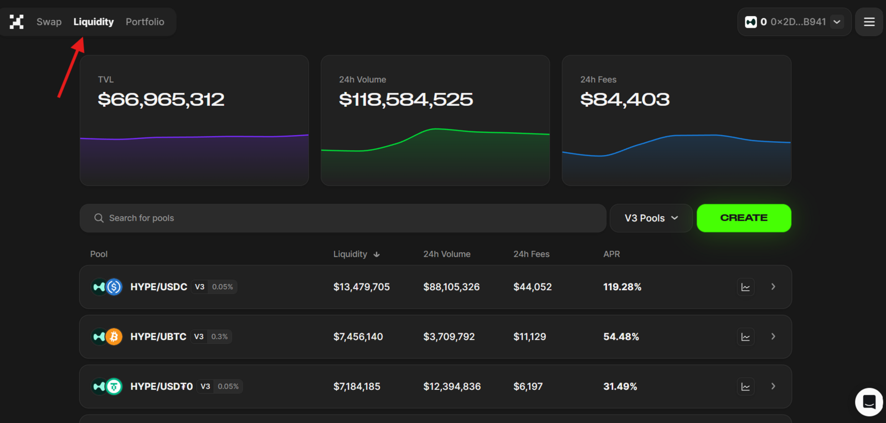Click the HYPE/USD₮0 token pair icon
Viewport: 886px width, 423px height.
pyautogui.click(x=107, y=386)
